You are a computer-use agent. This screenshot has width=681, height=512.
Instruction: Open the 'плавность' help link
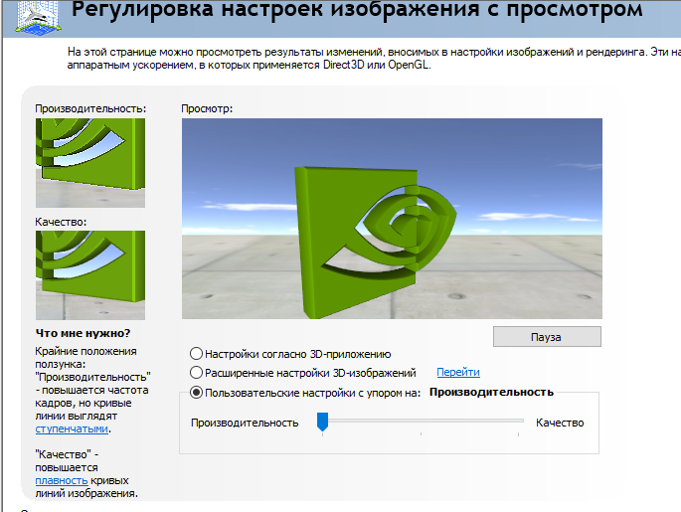(x=62, y=481)
